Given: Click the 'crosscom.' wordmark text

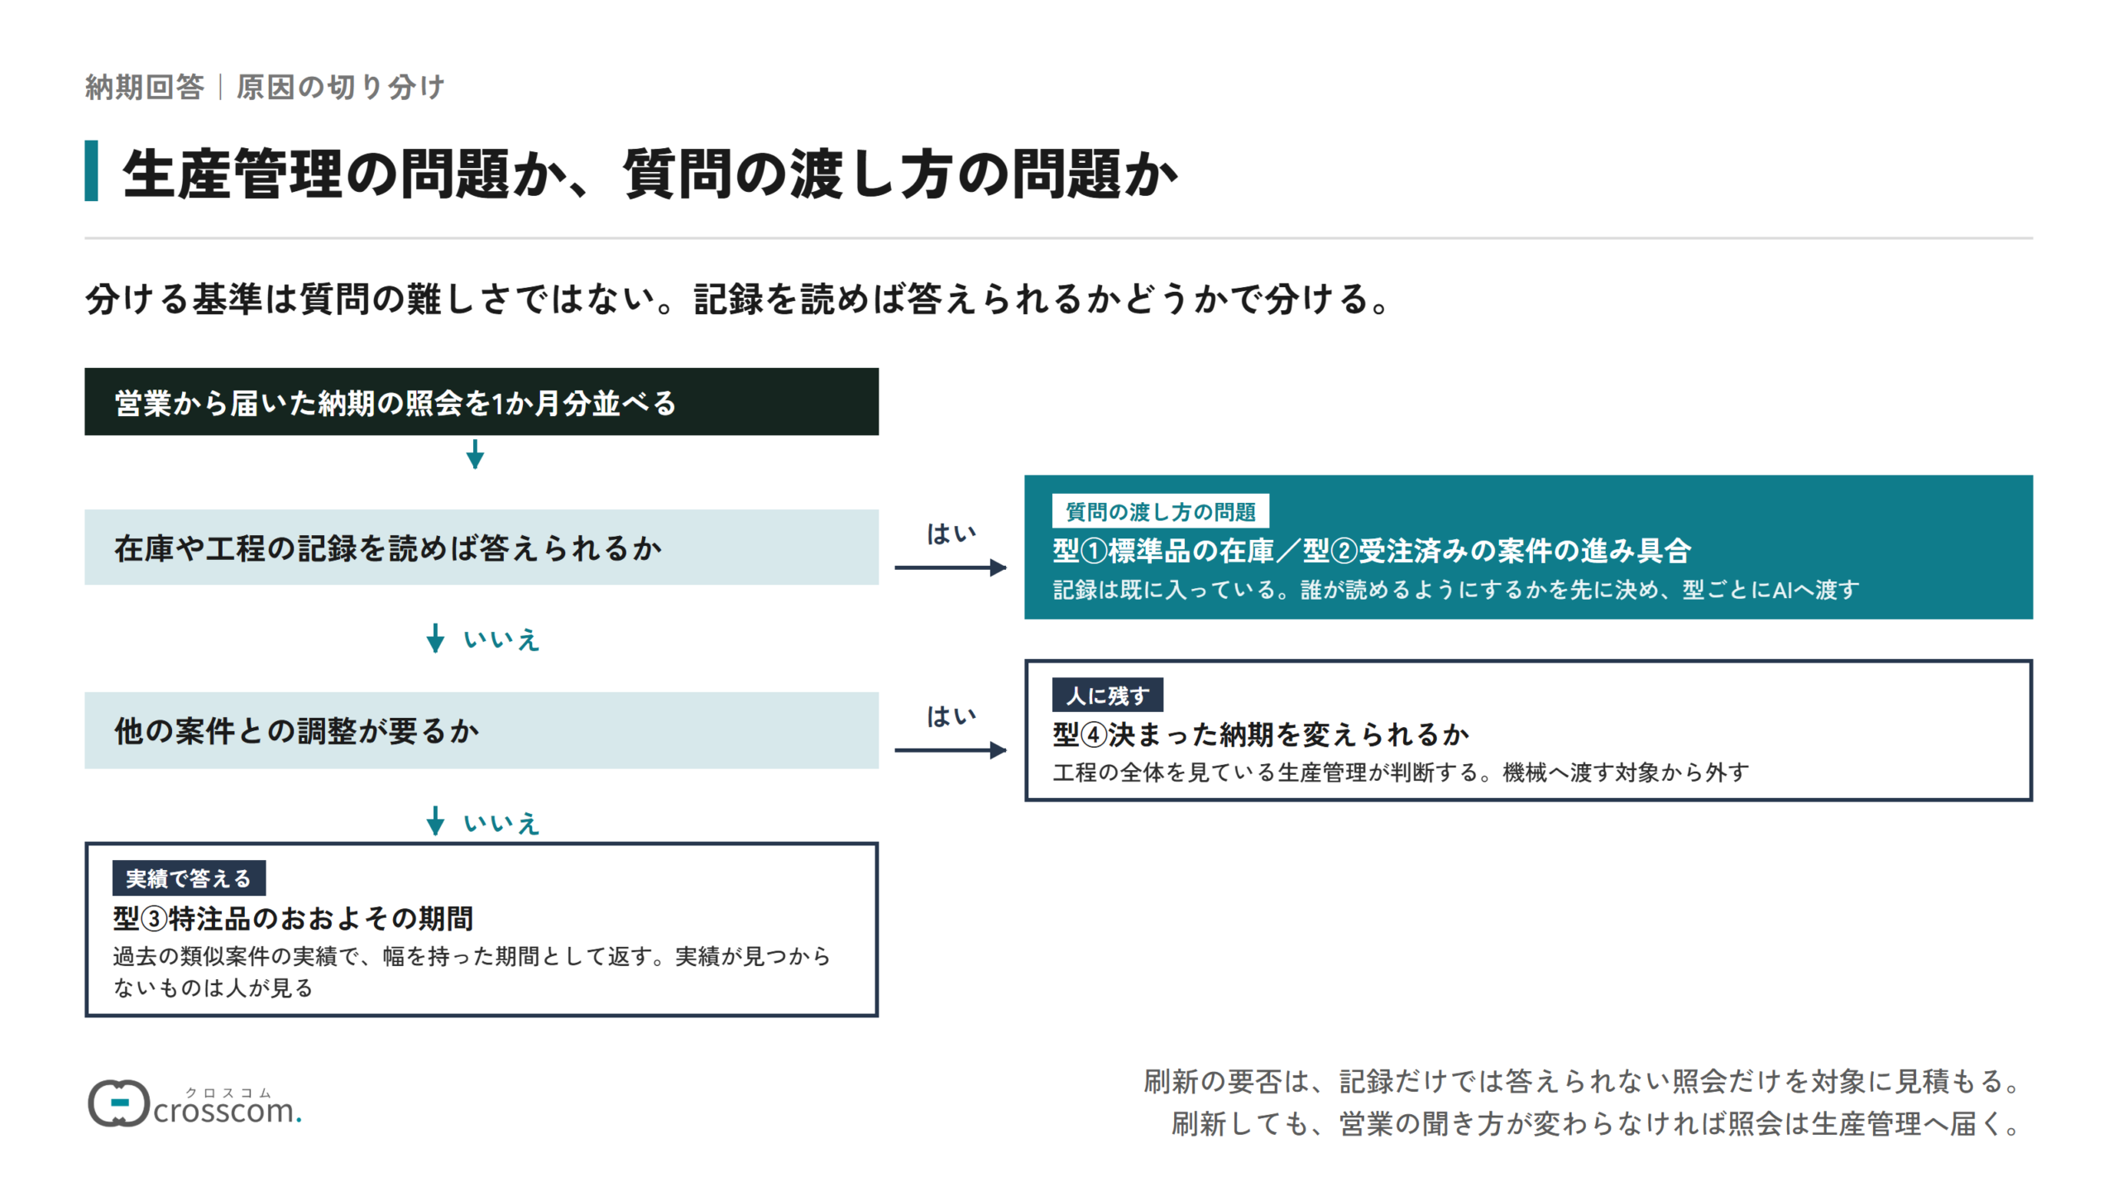Looking at the screenshot, I should click(228, 1110).
